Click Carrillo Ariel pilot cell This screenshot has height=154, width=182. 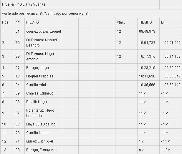click(x=36, y=85)
